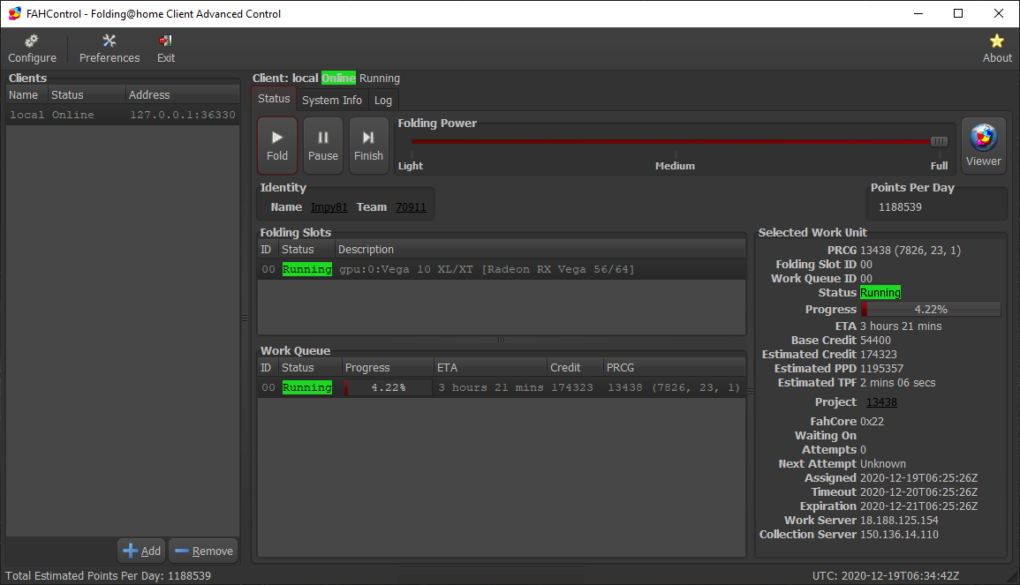Screen dimensions: 1020x585
Task: Click the Work Queue 4.22% progress cell
Action: coord(388,387)
